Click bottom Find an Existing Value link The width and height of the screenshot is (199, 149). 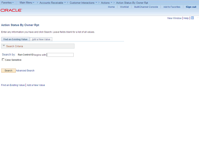click(x=13, y=85)
